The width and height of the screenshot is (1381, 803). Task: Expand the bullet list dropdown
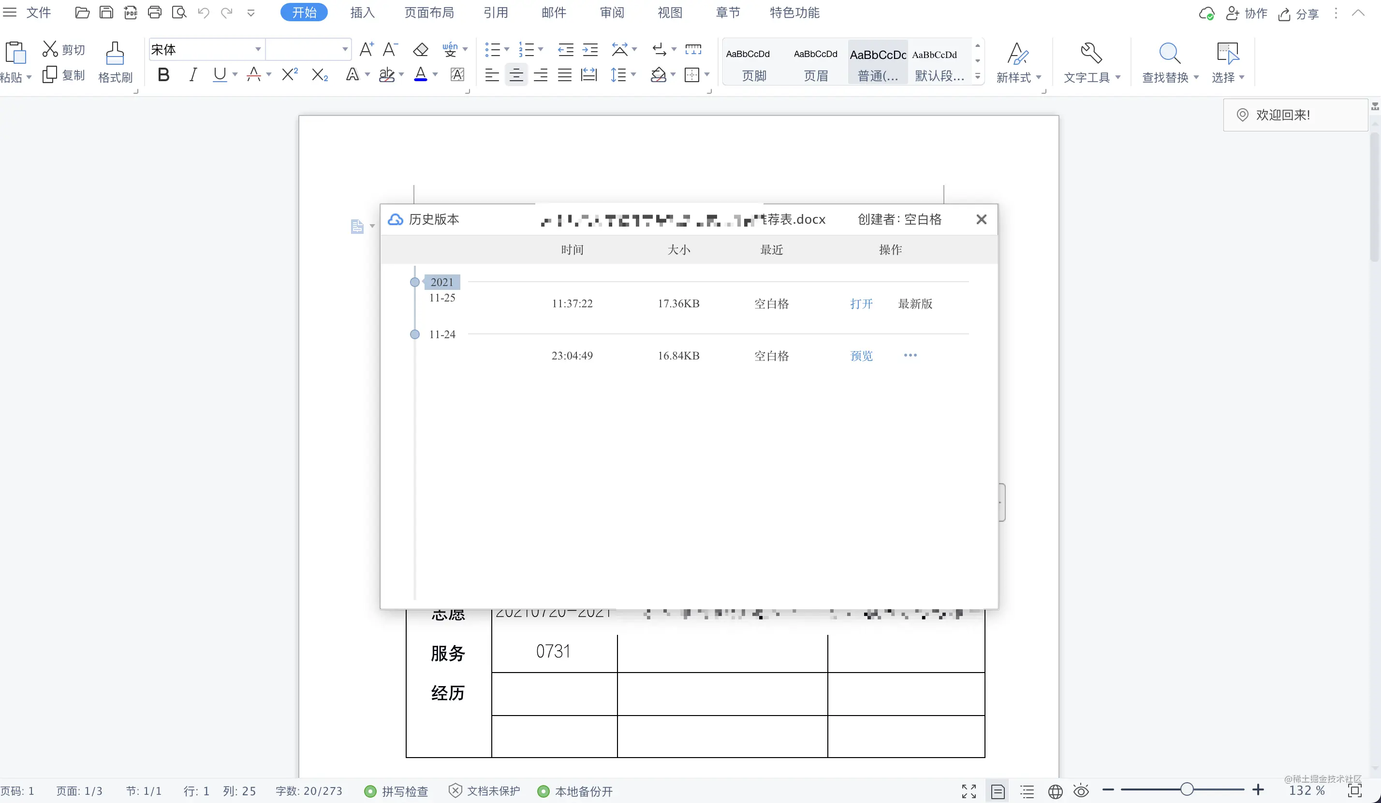pyautogui.click(x=506, y=50)
